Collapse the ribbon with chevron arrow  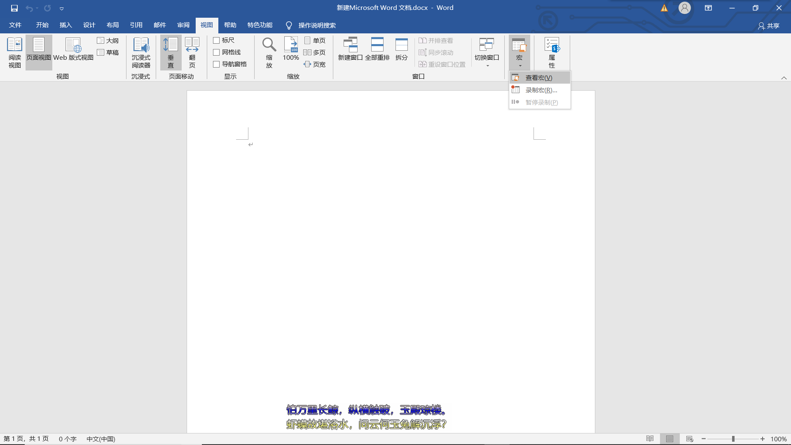point(784,78)
